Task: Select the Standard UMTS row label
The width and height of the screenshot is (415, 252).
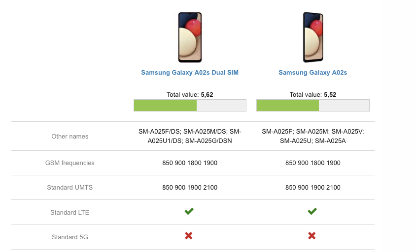Action: pos(70,188)
